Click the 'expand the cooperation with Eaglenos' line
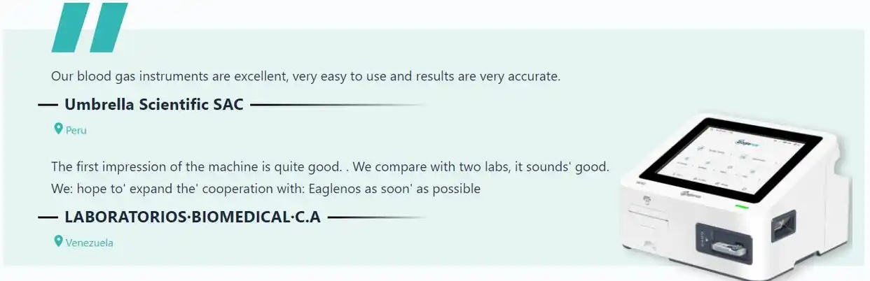This screenshot has height=281, width=870. (265, 189)
